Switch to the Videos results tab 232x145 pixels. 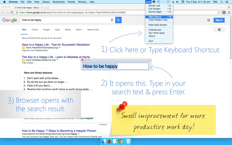pyautogui.click(x=35, y=30)
